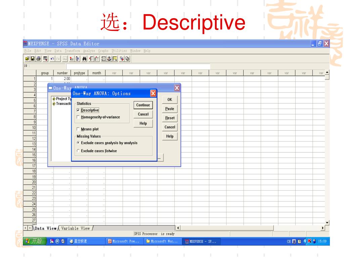Open the Graphs menu

pos(103,51)
